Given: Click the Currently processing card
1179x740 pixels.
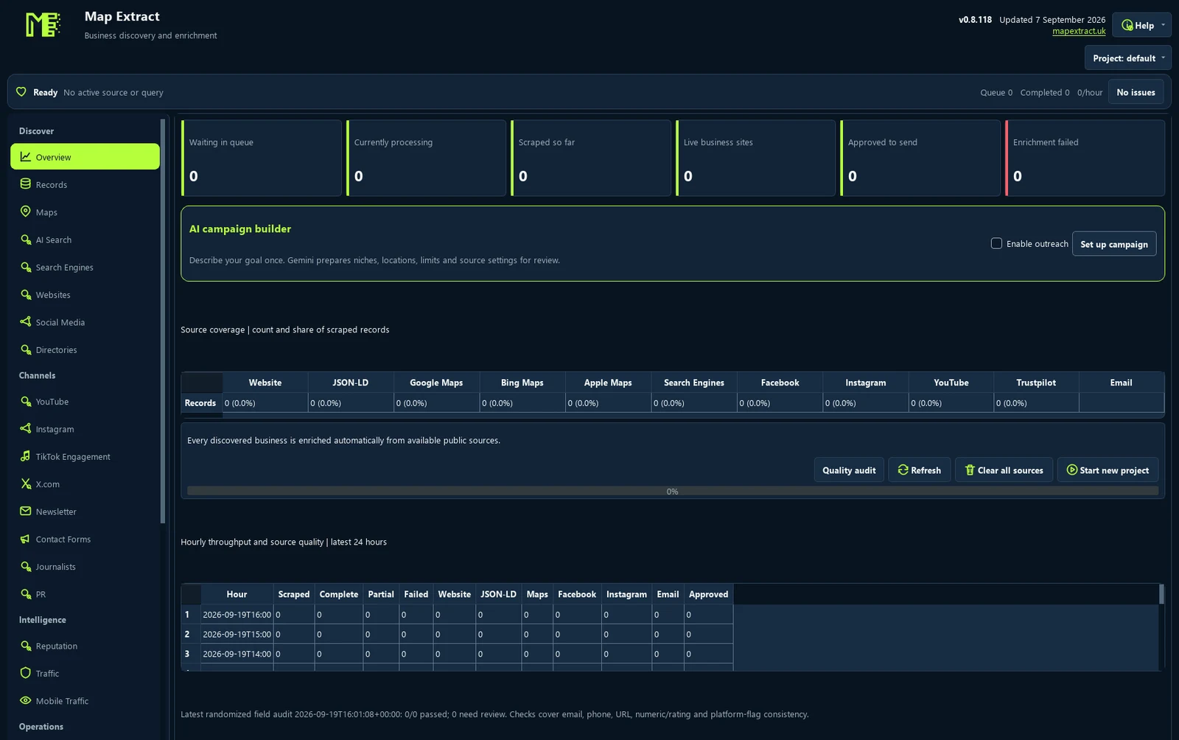Looking at the screenshot, I should [x=426, y=158].
